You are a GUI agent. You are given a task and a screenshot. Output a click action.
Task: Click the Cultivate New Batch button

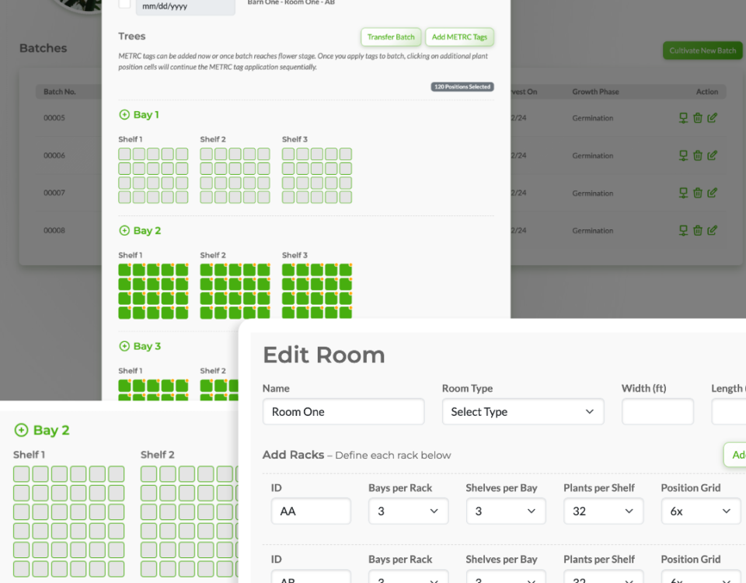702,51
